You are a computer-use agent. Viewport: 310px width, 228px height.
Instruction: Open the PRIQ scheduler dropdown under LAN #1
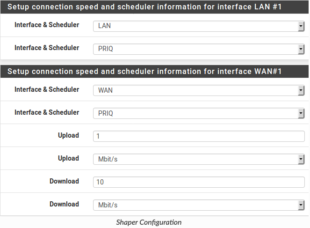(x=199, y=49)
